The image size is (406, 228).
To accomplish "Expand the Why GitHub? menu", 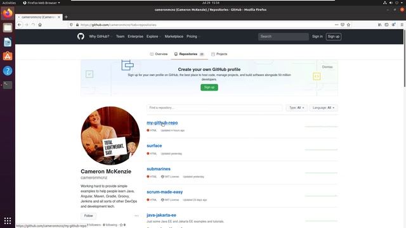I will point(100,37).
